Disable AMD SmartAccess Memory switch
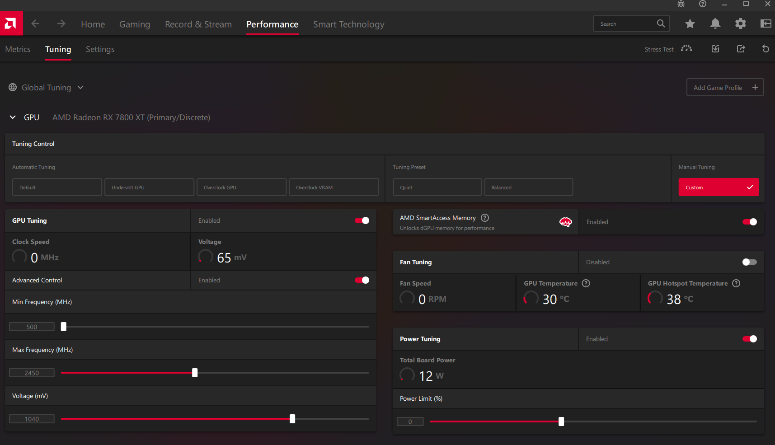775x445 pixels. click(750, 222)
